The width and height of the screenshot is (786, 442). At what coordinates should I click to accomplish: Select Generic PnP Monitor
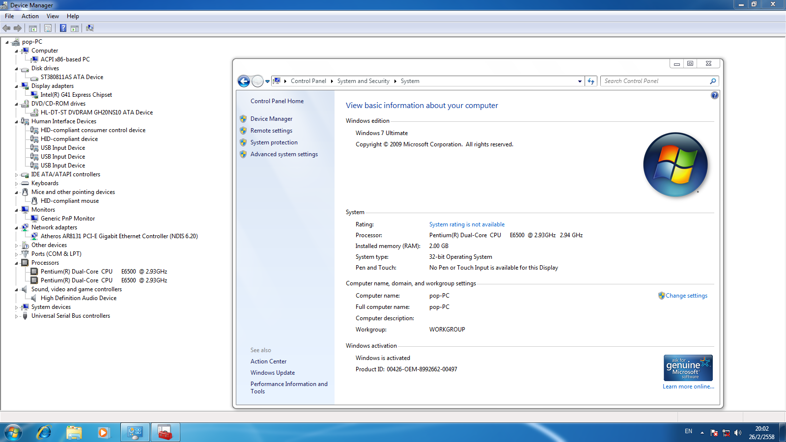[x=68, y=219]
